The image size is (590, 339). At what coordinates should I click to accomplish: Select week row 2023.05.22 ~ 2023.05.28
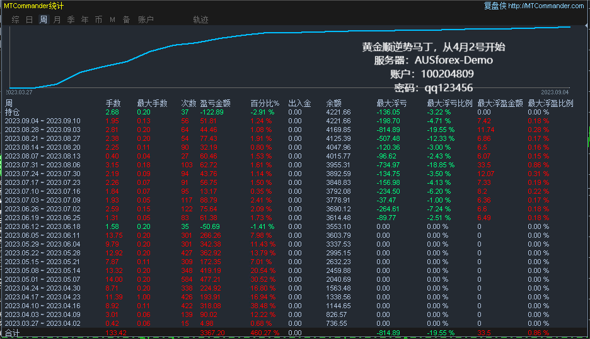pos(42,253)
